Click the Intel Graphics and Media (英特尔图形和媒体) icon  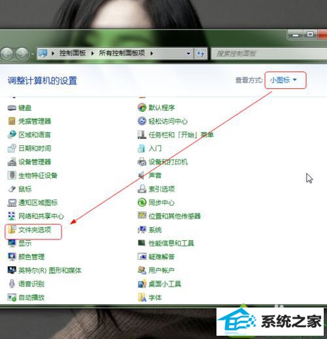point(12,270)
